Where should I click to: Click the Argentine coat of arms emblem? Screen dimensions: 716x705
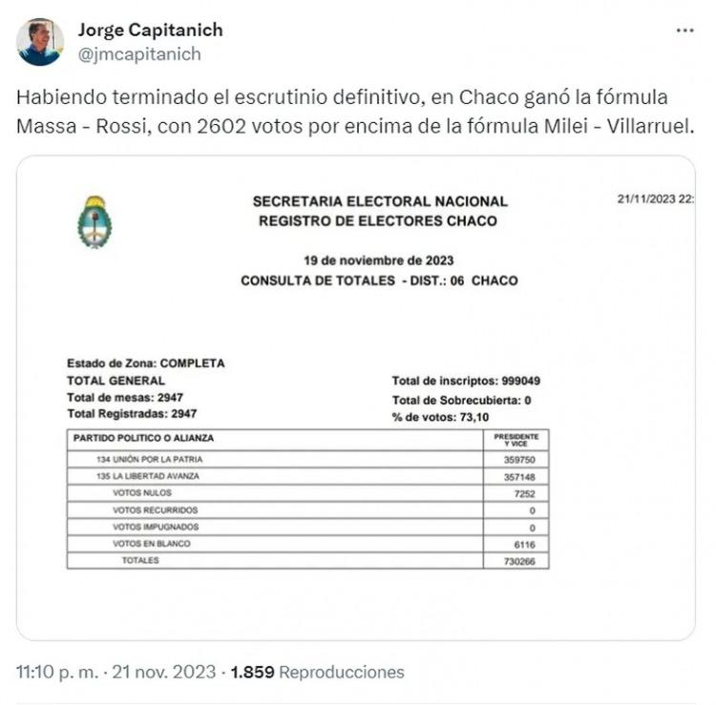pyautogui.click(x=95, y=222)
